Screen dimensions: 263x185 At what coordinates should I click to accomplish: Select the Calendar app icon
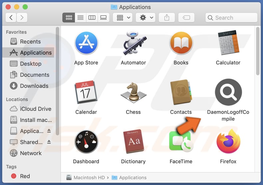pos(86,92)
